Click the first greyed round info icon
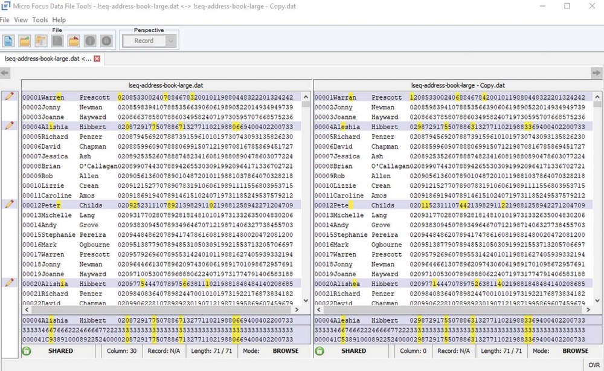Screen dimensions: 604x371 [x=90, y=40]
